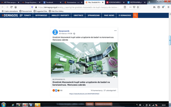The image size is (171, 107).
Task: Click the orange search icon on Demagog
Action: click(x=135, y=15)
